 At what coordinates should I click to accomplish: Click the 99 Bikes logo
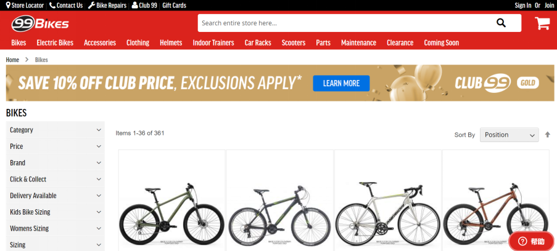pyautogui.click(x=40, y=24)
